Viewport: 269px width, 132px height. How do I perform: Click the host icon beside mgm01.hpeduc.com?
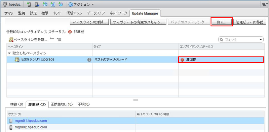click(11, 121)
